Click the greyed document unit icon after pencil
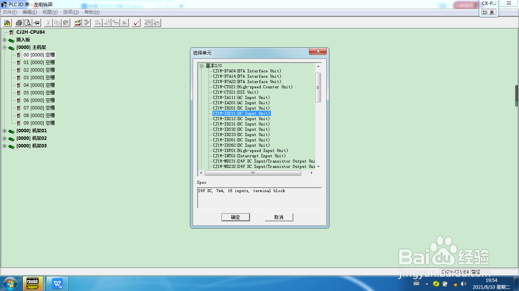Viewport: 519px width, 291px height. [x=98, y=23]
